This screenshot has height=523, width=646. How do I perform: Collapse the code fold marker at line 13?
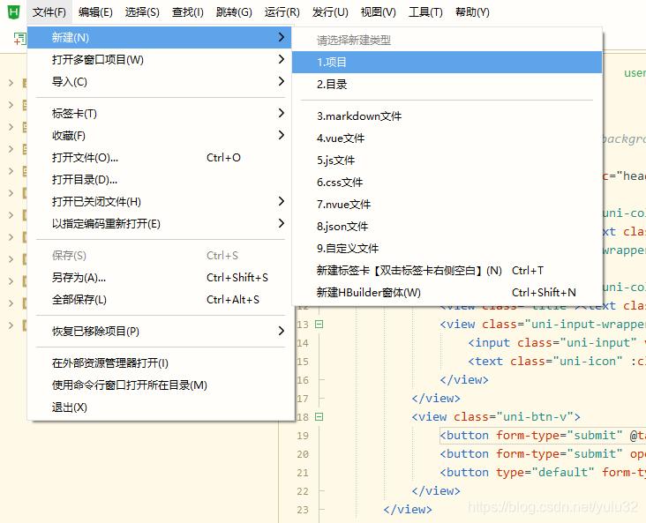click(319, 325)
